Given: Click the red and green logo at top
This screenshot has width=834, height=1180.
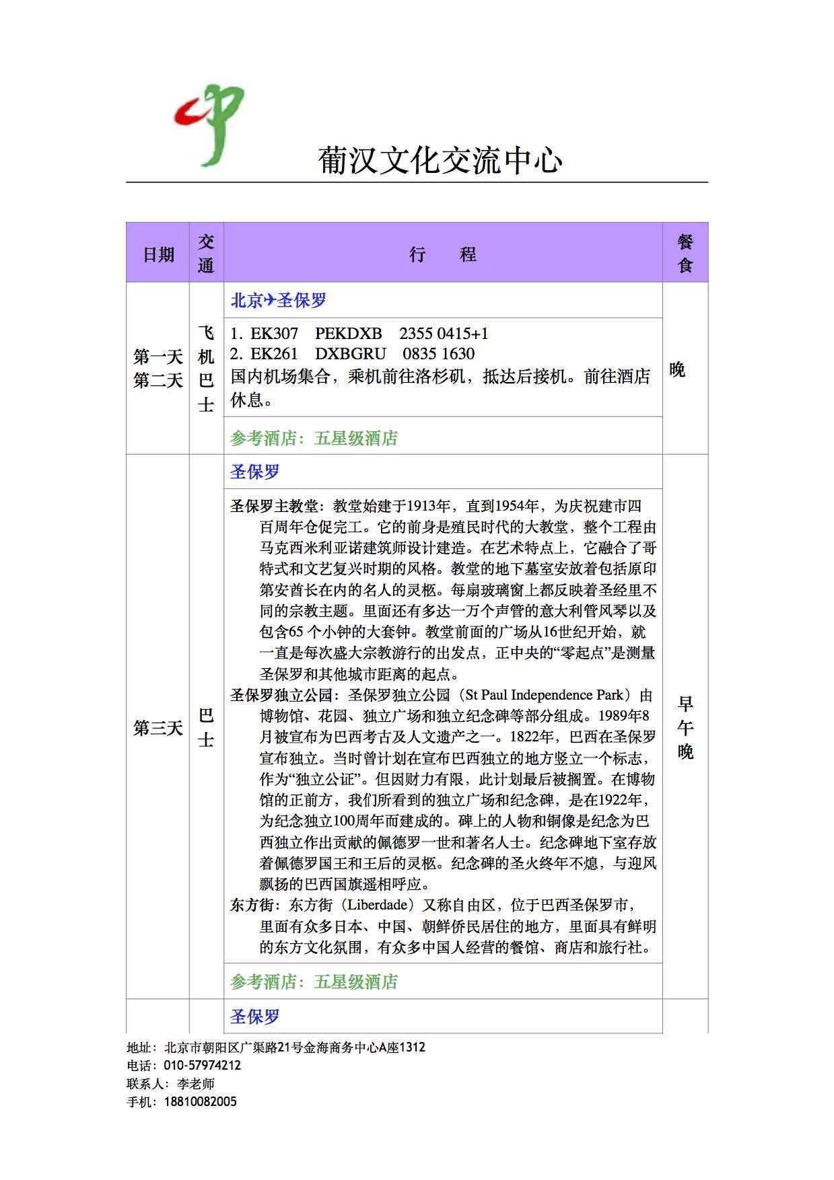Looking at the screenshot, I should click(x=209, y=125).
